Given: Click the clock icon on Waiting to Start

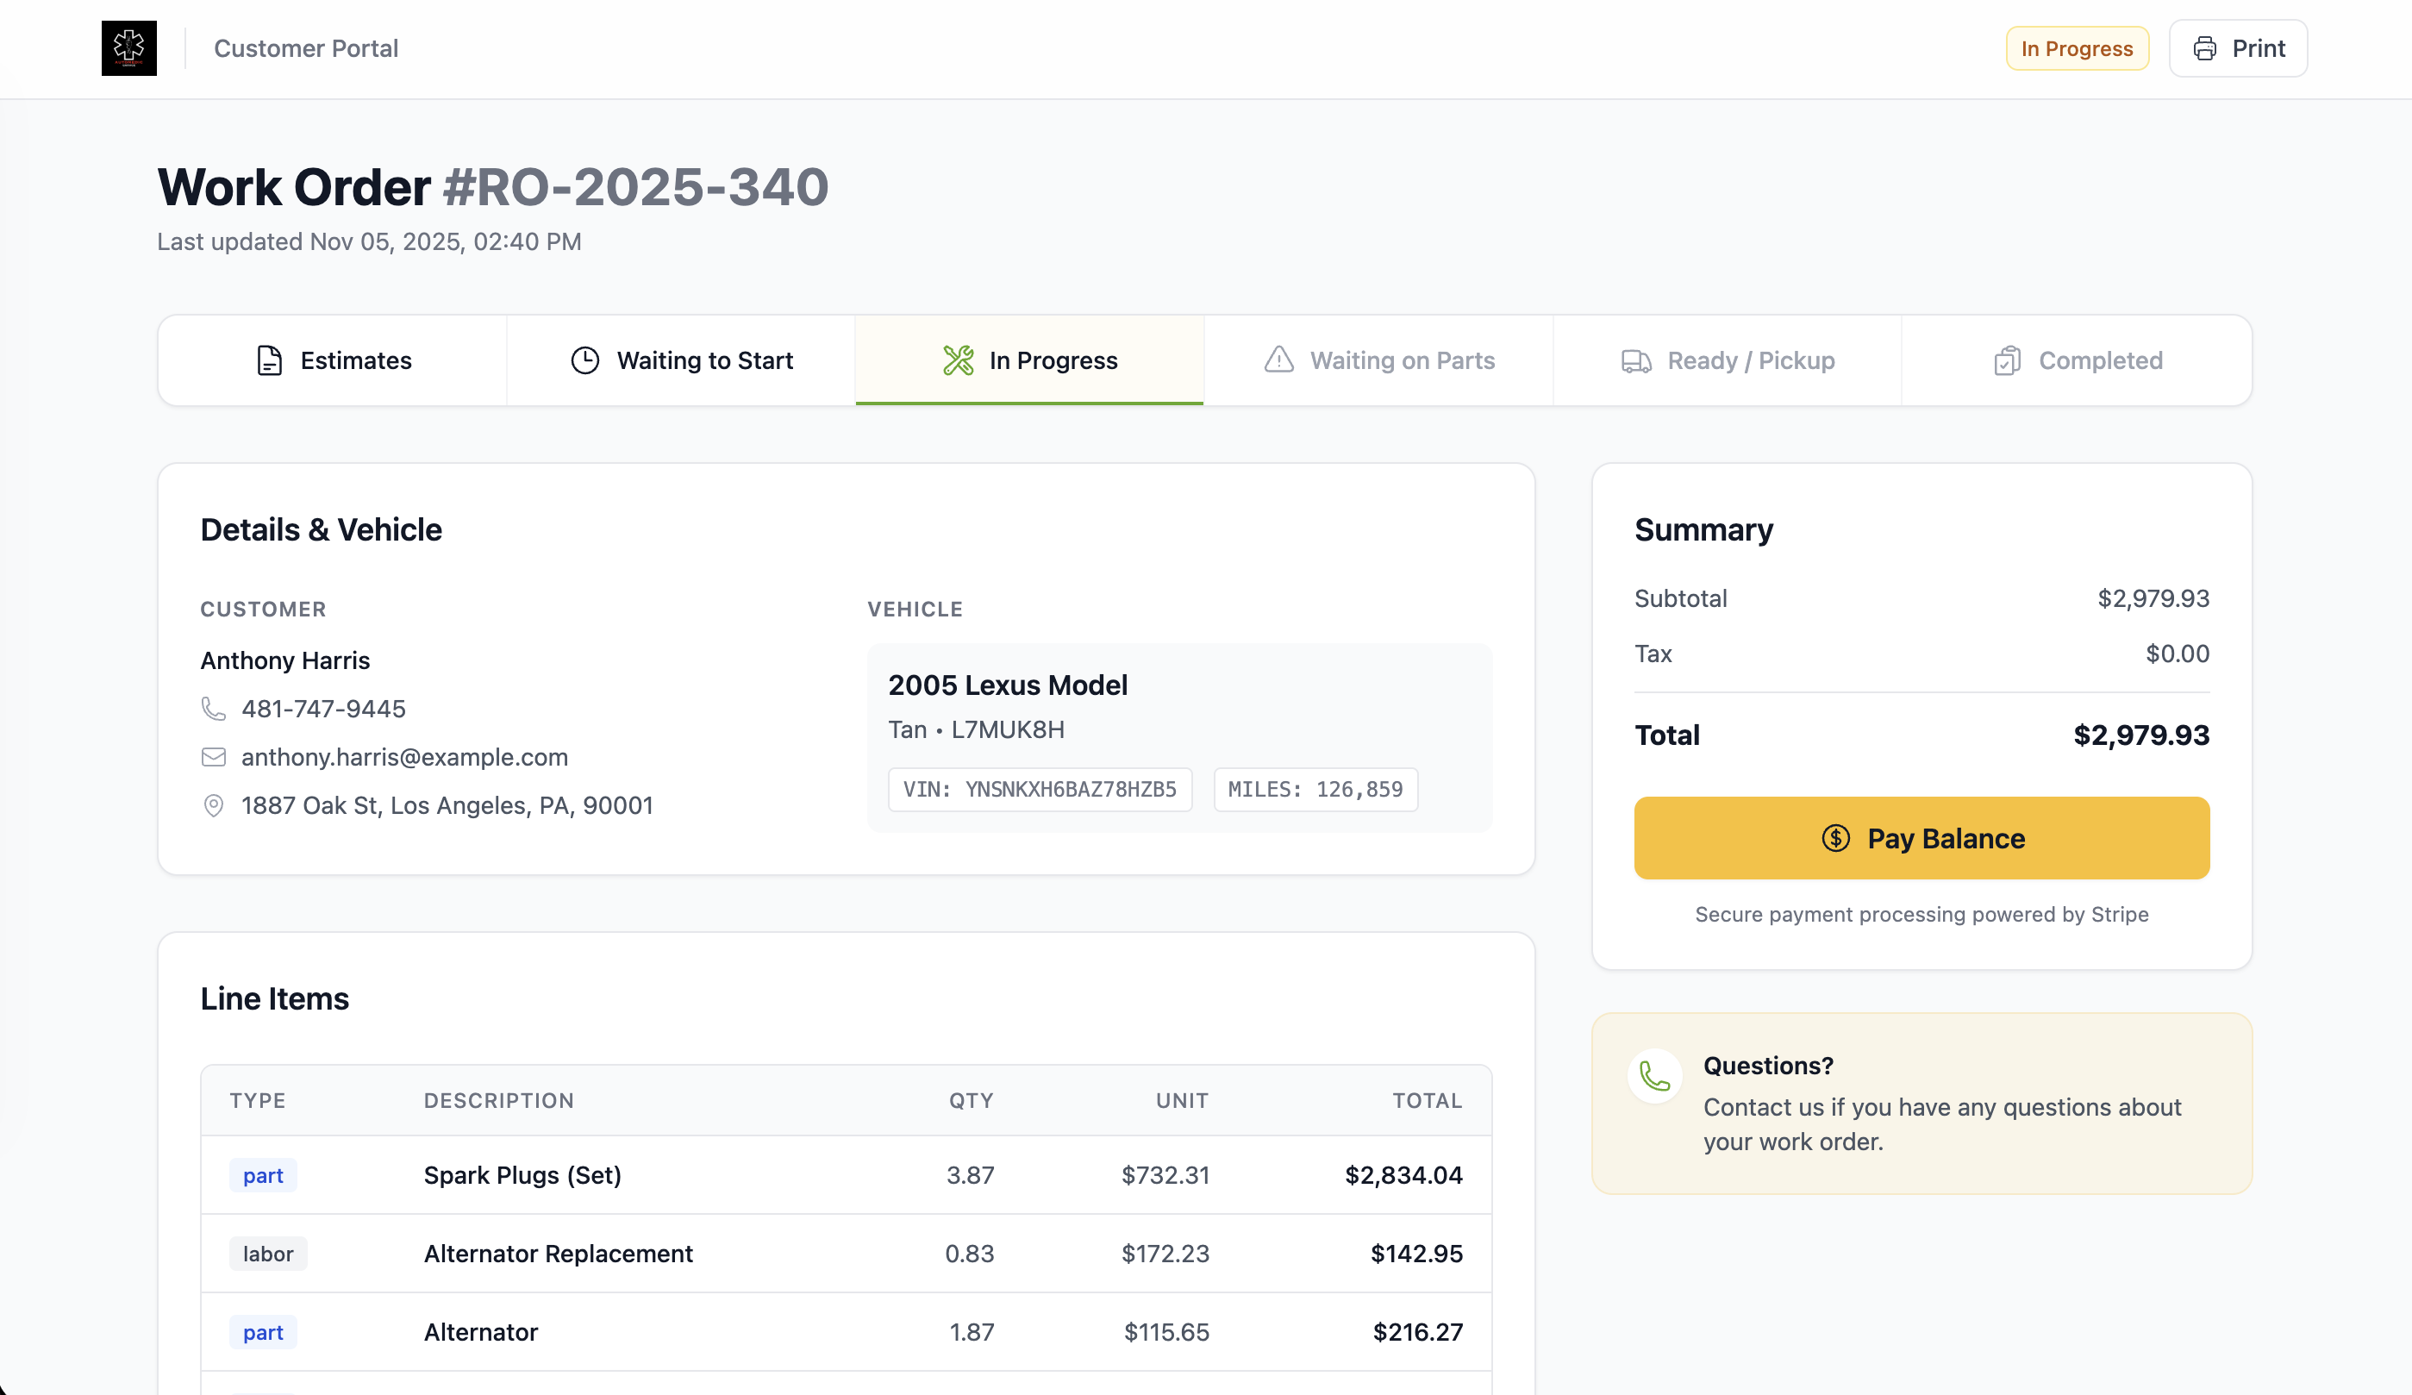Looking at the screenshot, I should (586, 360).
